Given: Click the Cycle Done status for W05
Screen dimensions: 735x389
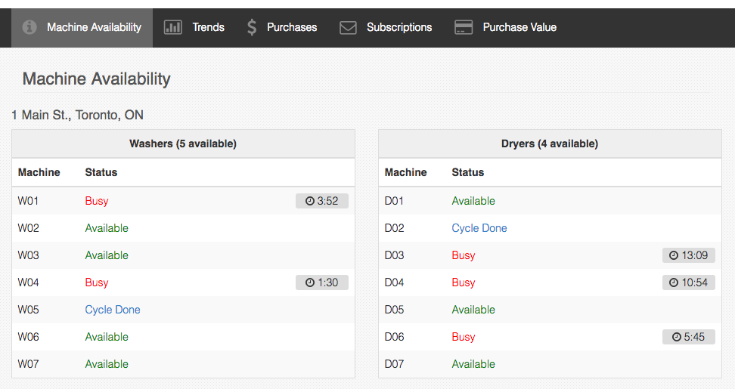Looking at the screenshot, I should 113,310.
